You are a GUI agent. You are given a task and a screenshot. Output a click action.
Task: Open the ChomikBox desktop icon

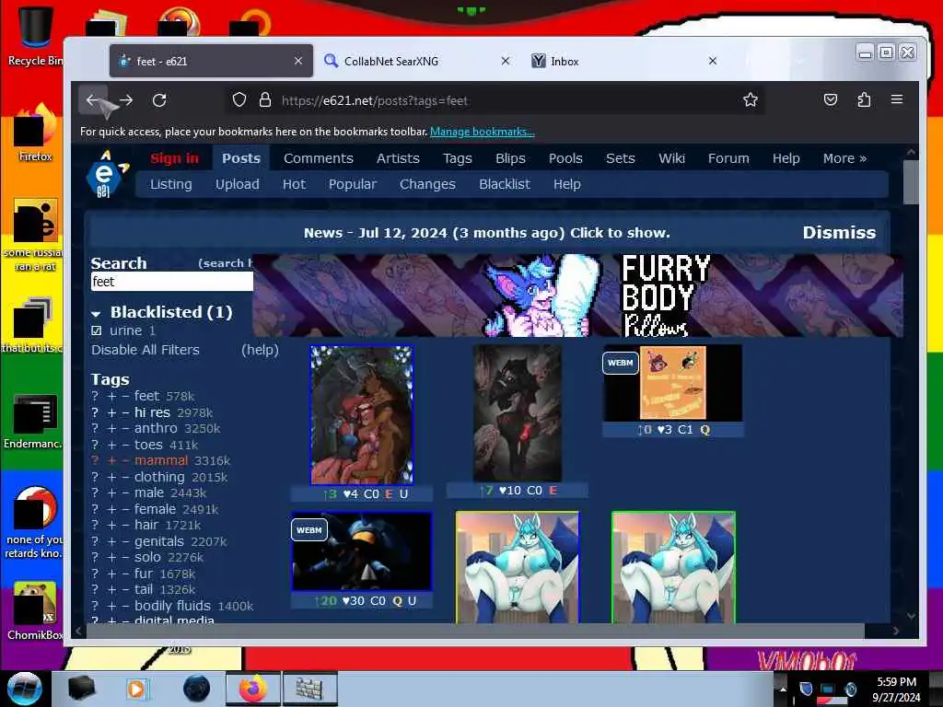[35, 611]
